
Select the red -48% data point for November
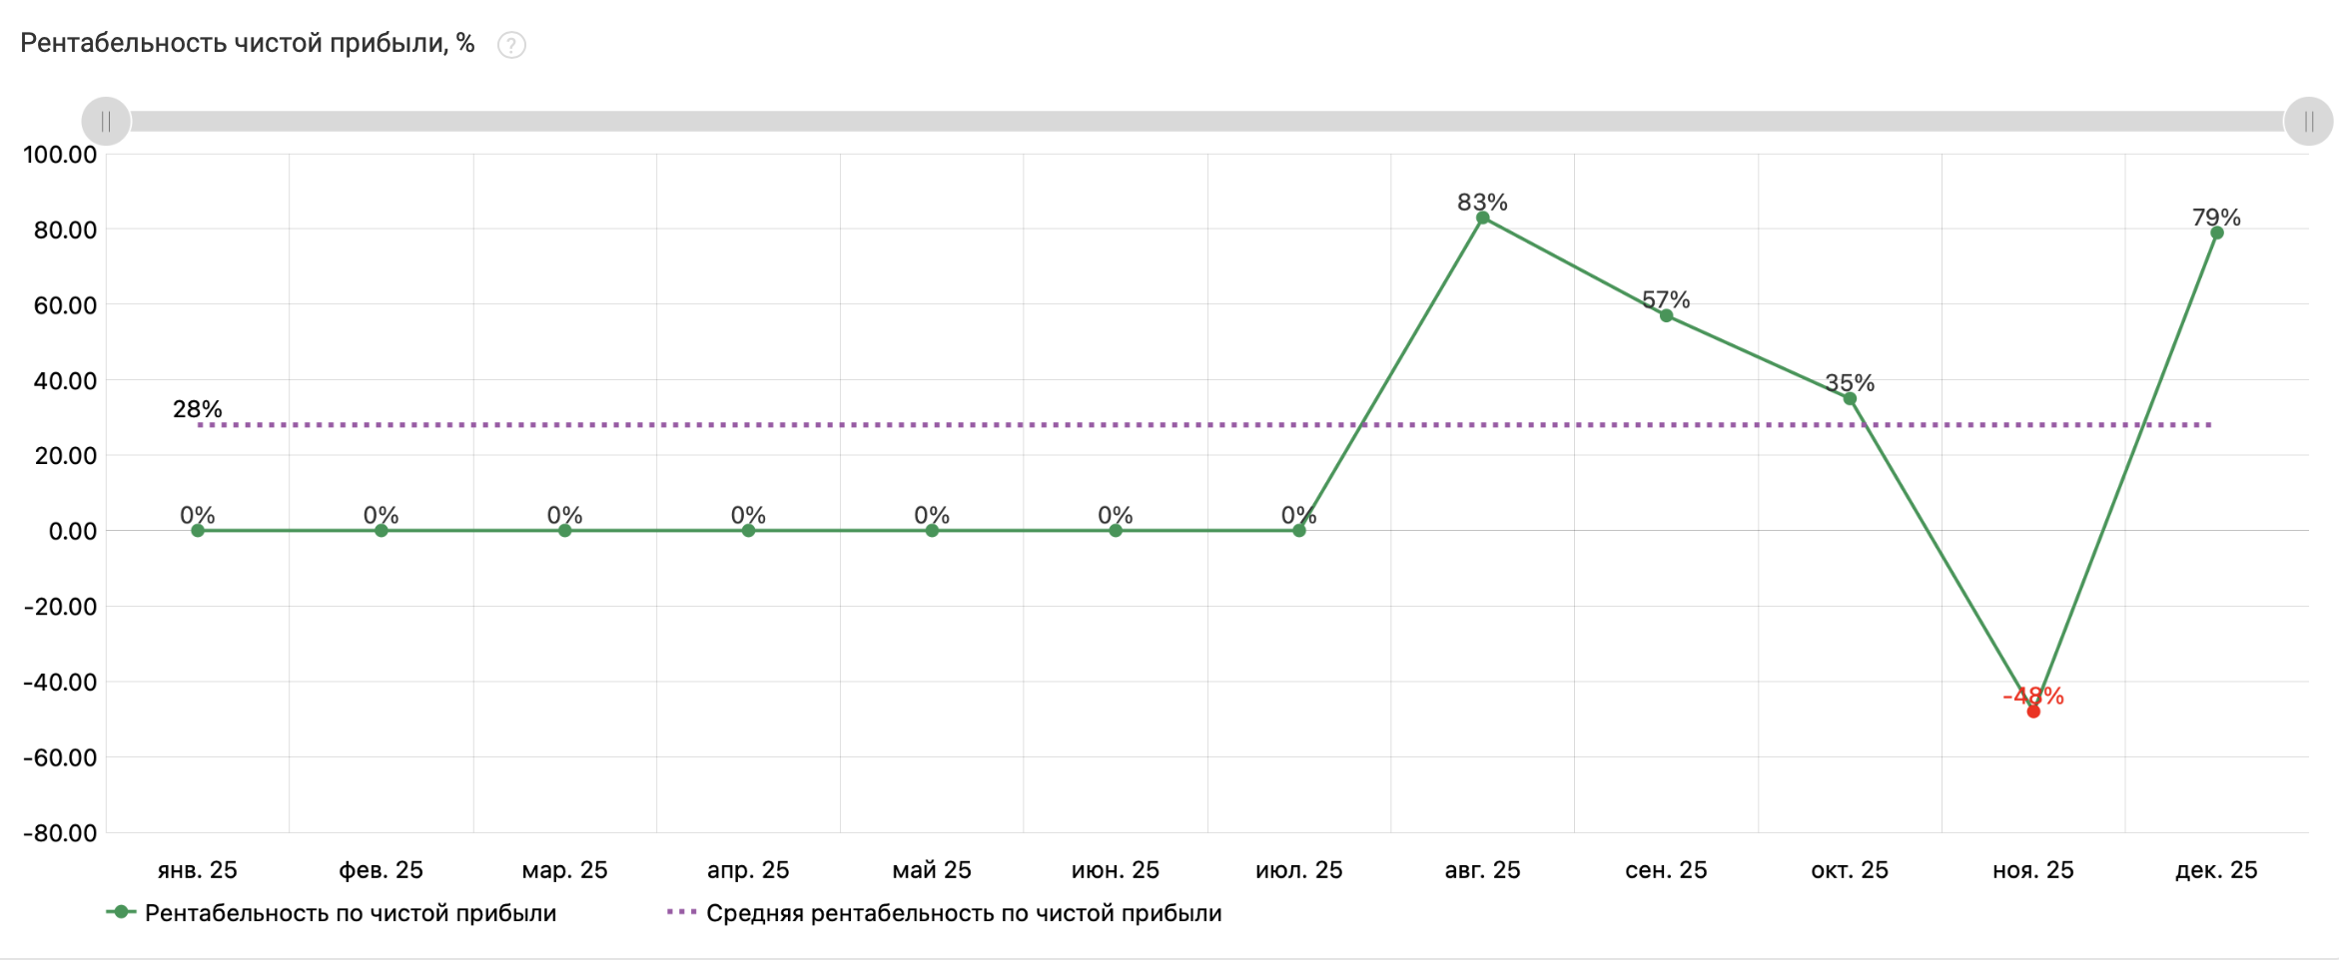2033,712
